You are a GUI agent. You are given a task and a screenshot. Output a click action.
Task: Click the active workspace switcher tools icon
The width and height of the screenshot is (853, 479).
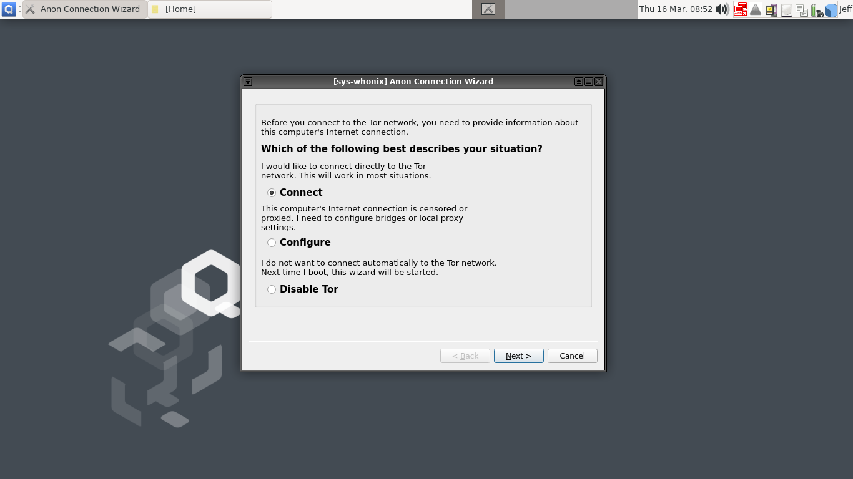(488, 9)
